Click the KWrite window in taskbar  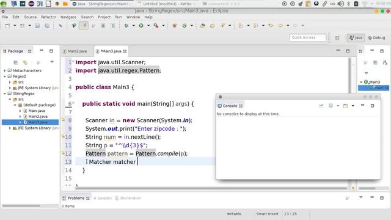point(167,4)
